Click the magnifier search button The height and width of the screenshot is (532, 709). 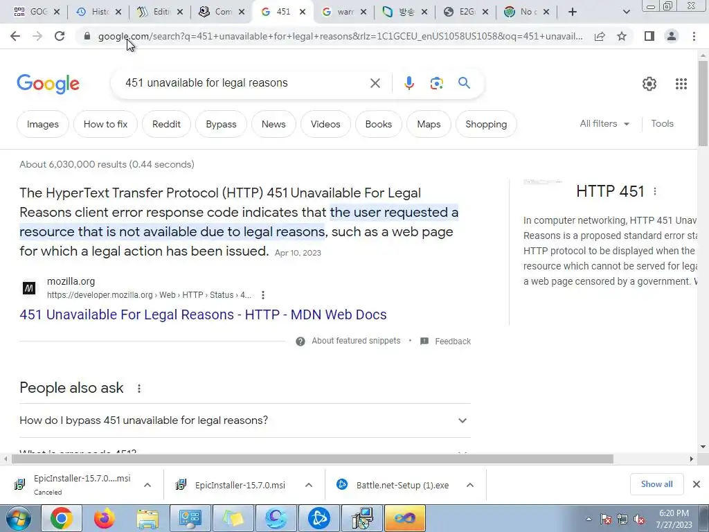pyautogui.click(x=464, y=83)
